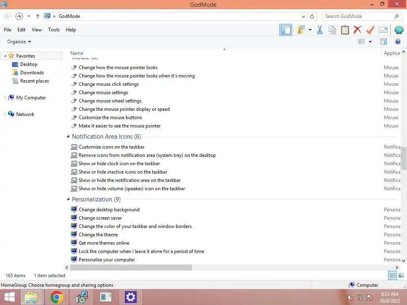
Task: Switch to details view in status bar
Action: 392,276
